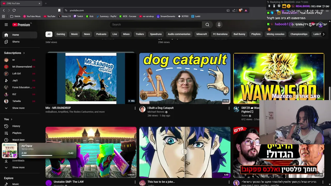Open the Unstable SMP Minecraft thumbnail
This screenshot has height=186, width=331.
(x=91, y=152)
